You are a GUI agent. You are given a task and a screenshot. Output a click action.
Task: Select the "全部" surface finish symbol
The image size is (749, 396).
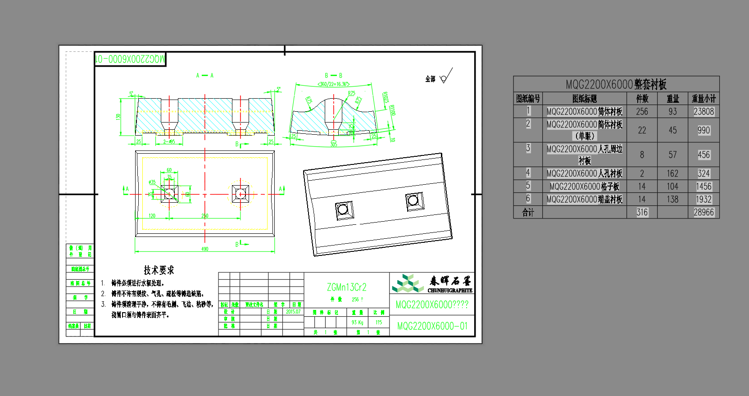439,77
